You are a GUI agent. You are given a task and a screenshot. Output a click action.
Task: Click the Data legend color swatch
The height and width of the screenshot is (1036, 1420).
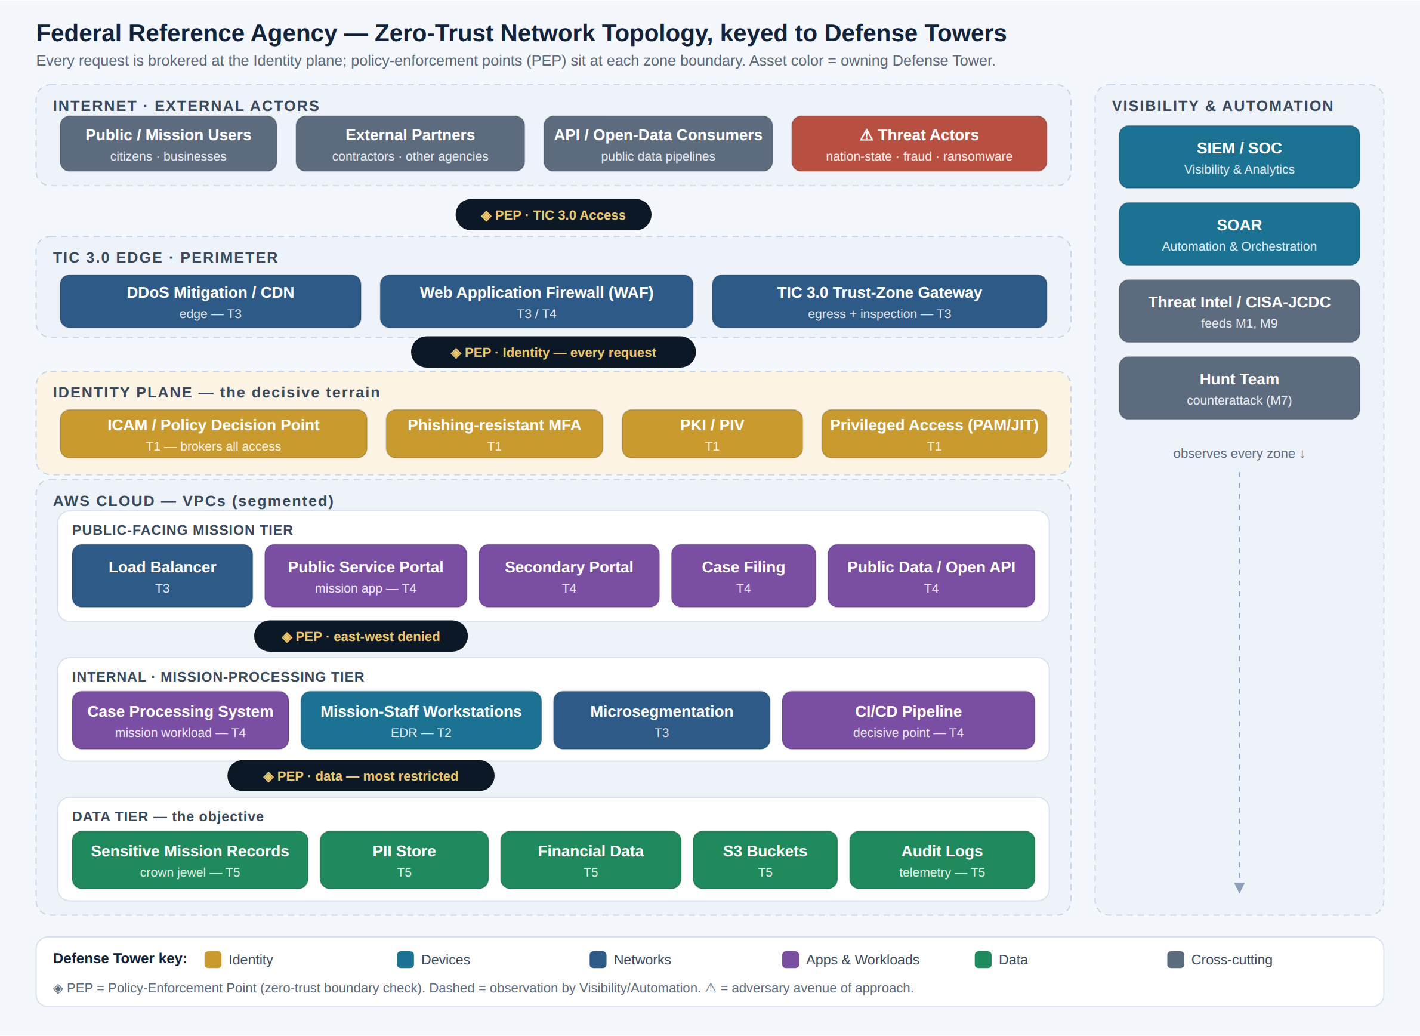pyautogui.click(x=983, y=960)
